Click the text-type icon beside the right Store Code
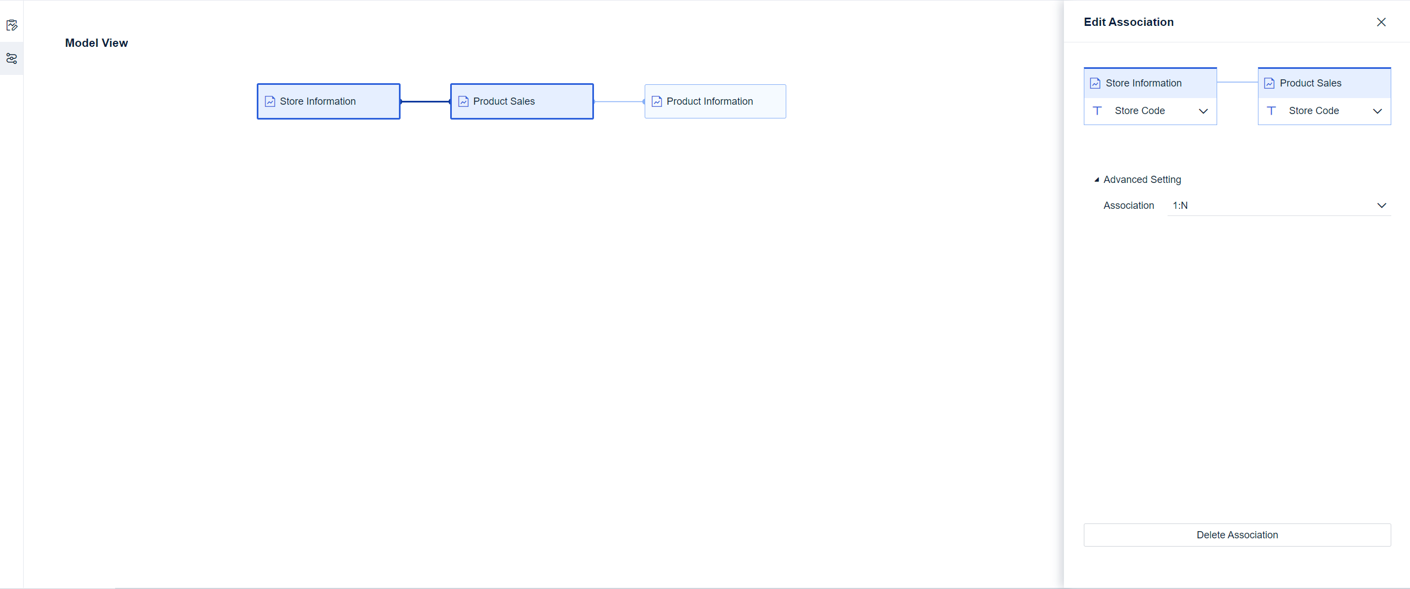1410x589 pixels. coord(1272,111)
